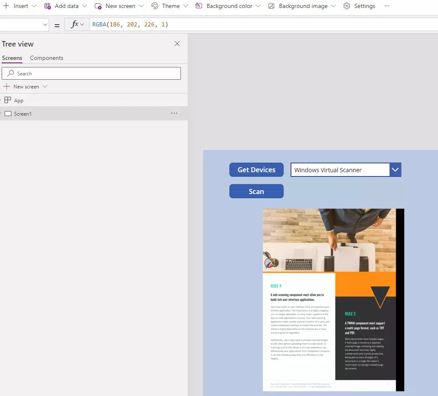Switch to the Components tab
This screenshot has height=396, width=438.
click(46, 58)
